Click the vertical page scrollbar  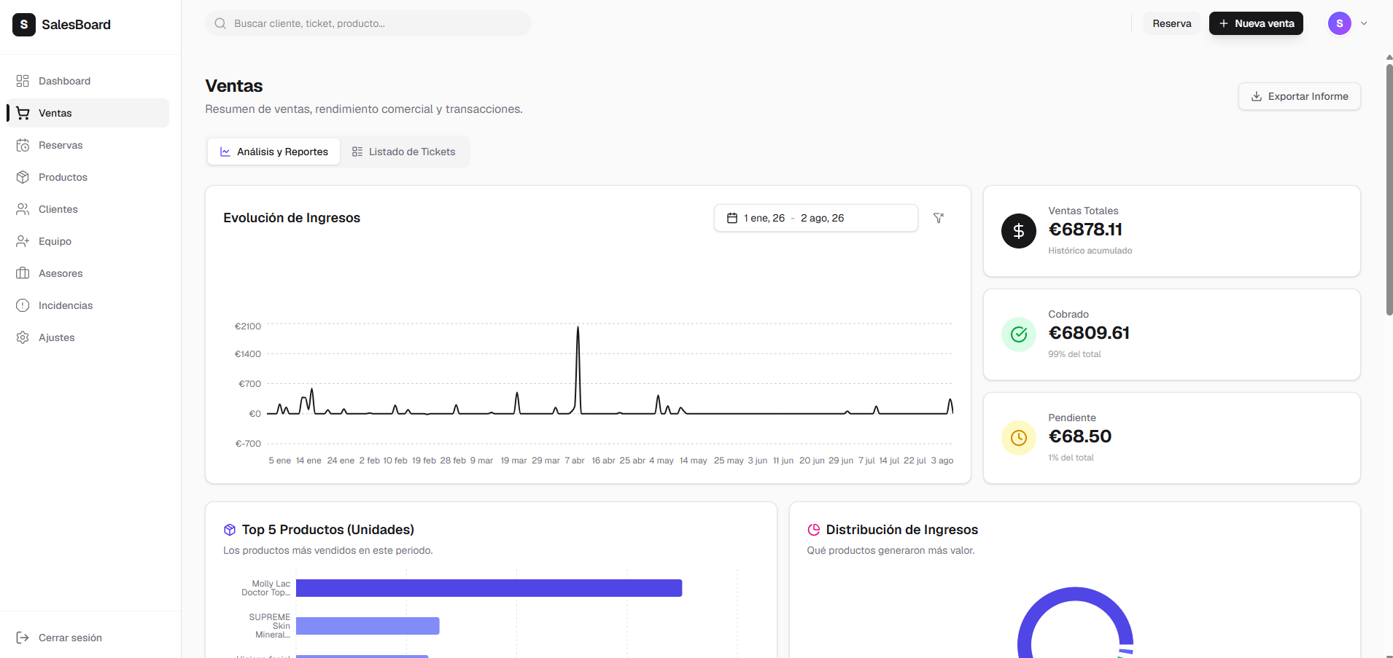pos(1389,189)
